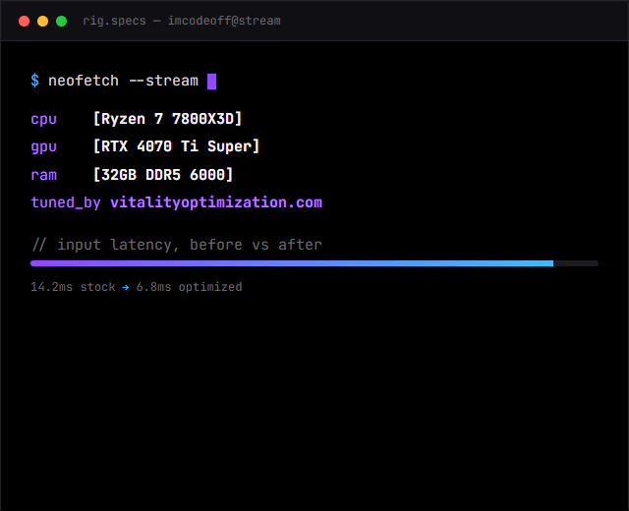
Task: Click the rig.specs window title text
Action: coord(181,21)
